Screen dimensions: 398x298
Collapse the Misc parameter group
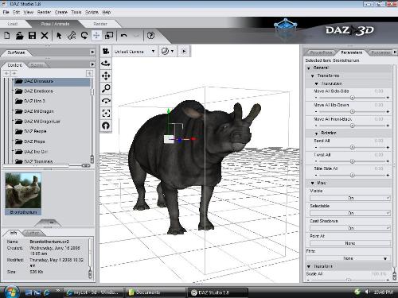[313, 183]
